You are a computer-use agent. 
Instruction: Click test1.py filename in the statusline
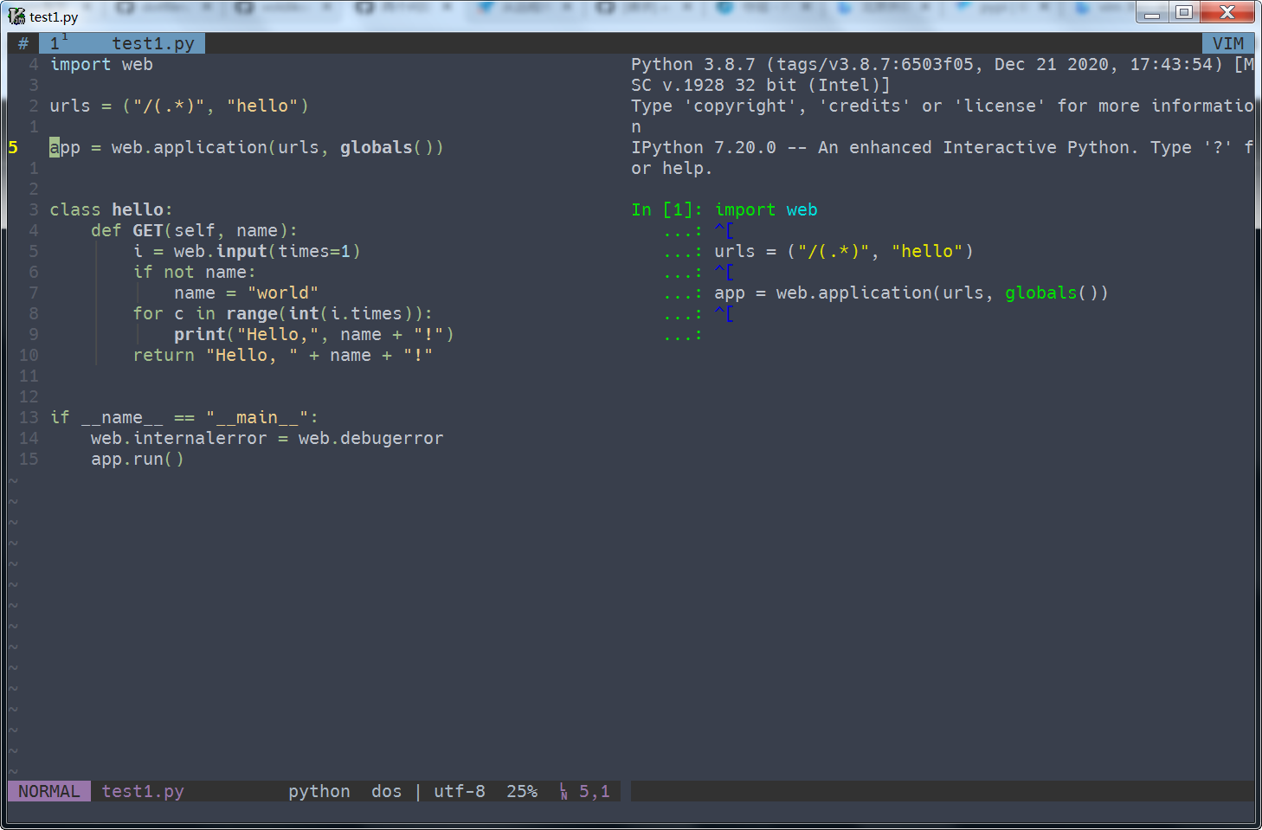143,790
